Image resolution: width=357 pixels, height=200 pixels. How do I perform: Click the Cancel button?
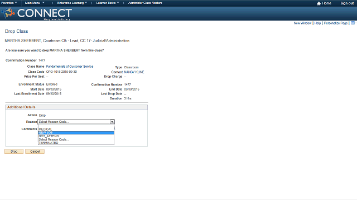click(35, 152)
